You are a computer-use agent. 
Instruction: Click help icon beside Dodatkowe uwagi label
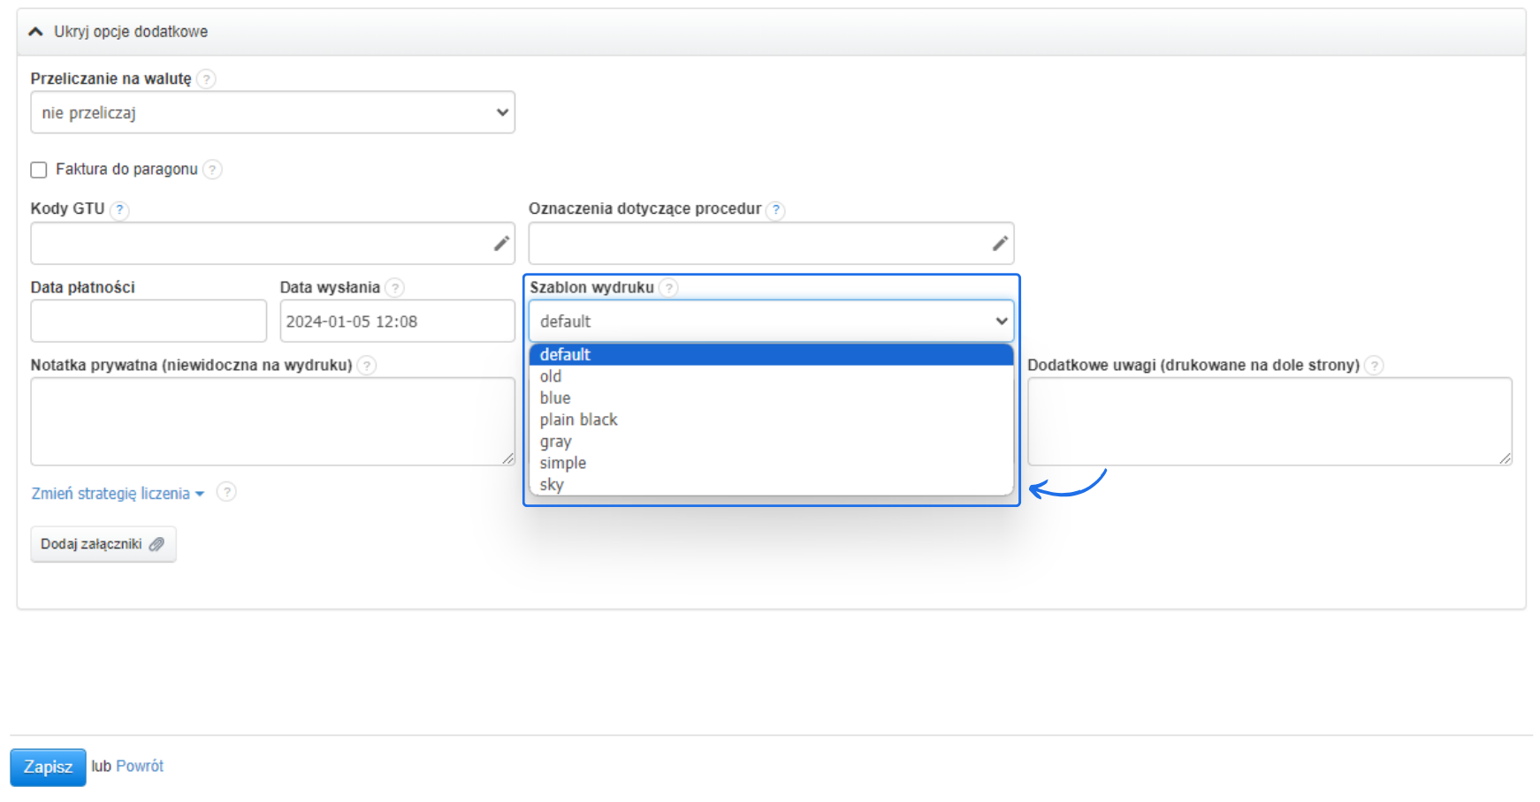tap(1374, 366)
